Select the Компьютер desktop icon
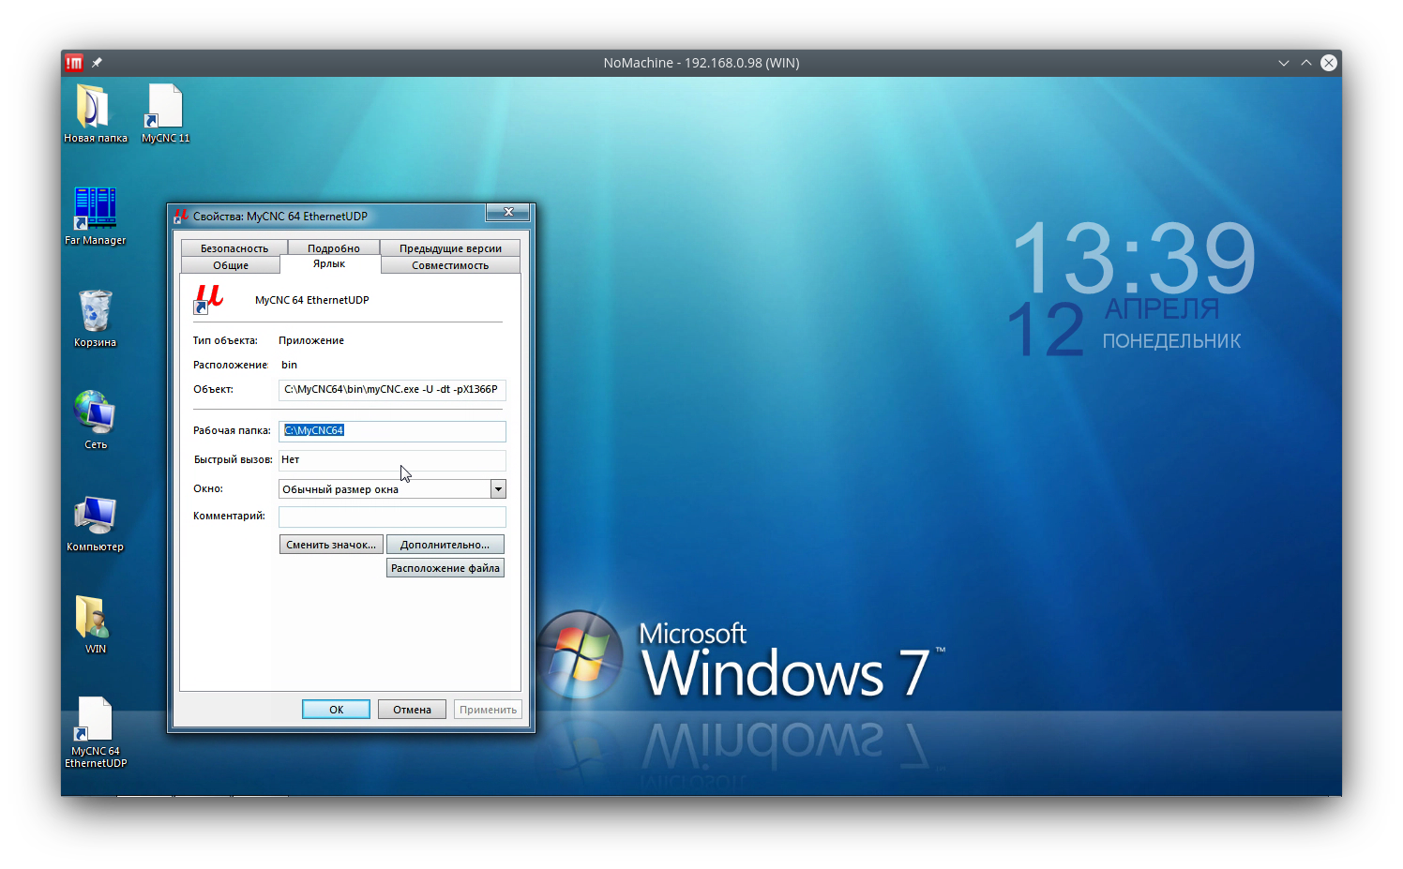1403x869 pixels. [x=95, y=522]
